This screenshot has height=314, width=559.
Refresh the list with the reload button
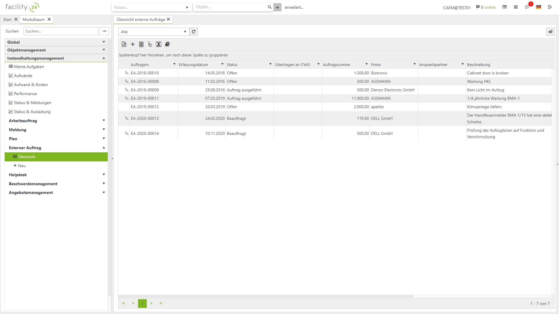tap(194, 32)
